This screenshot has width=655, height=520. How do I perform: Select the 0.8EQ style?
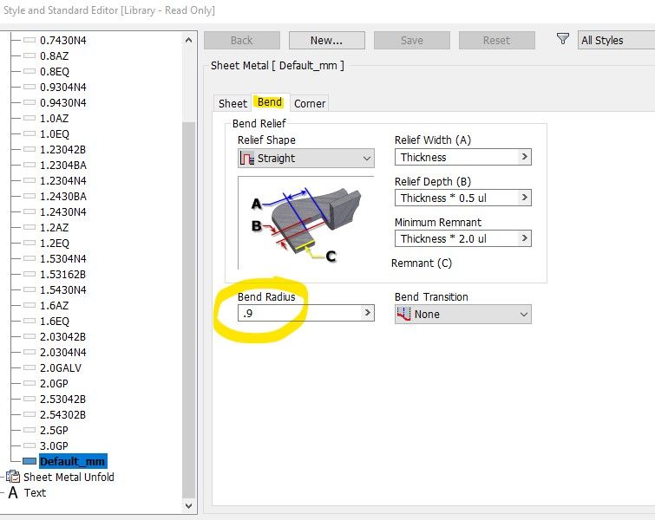55,71
